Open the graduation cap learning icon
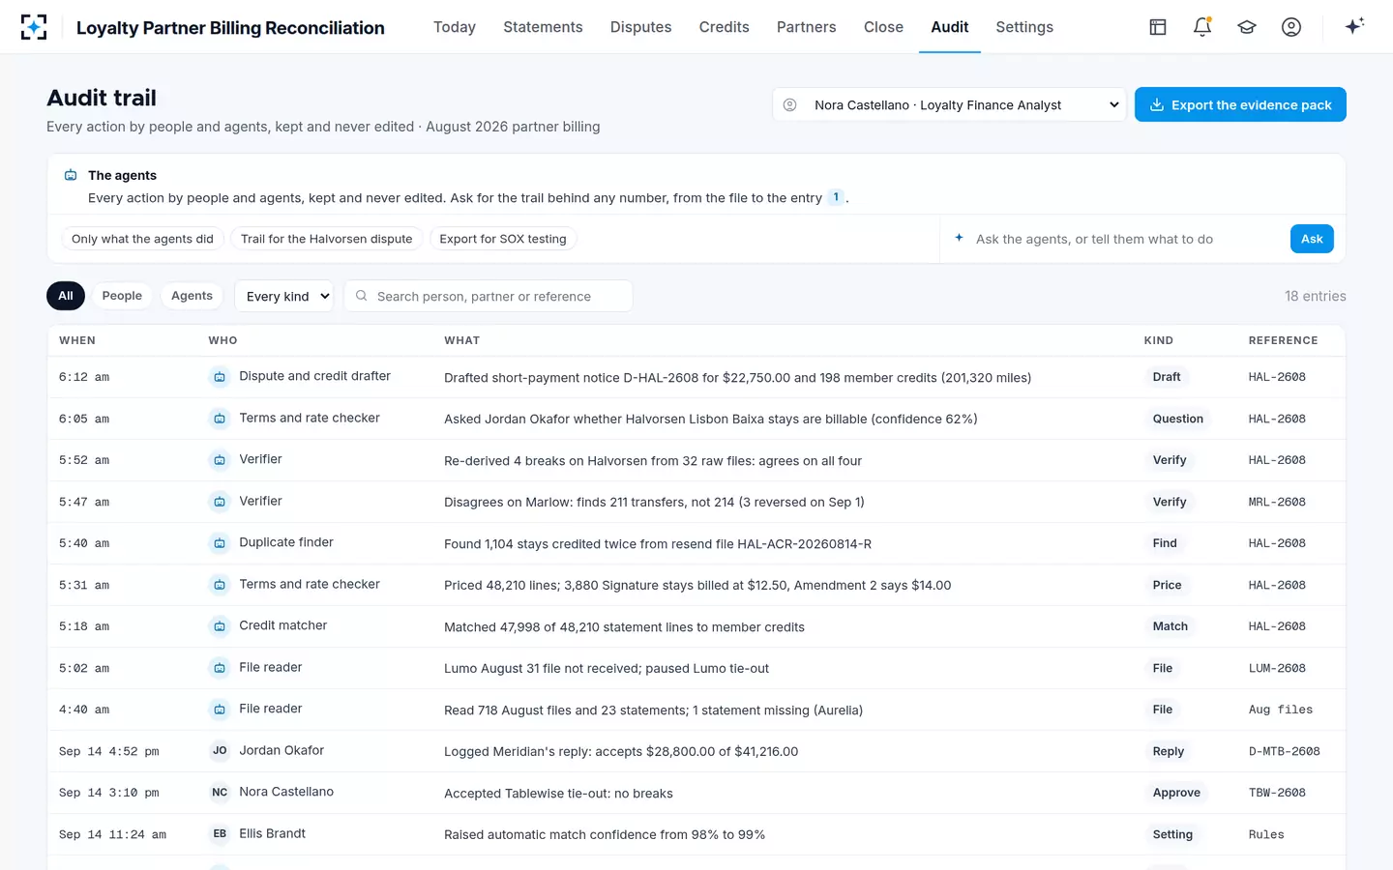The image size is (1393, 870). [x=1247, y=27]
